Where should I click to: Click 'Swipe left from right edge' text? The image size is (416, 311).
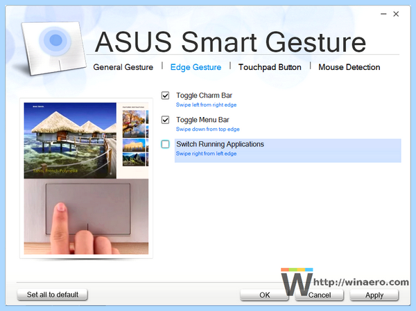(206, 105)
